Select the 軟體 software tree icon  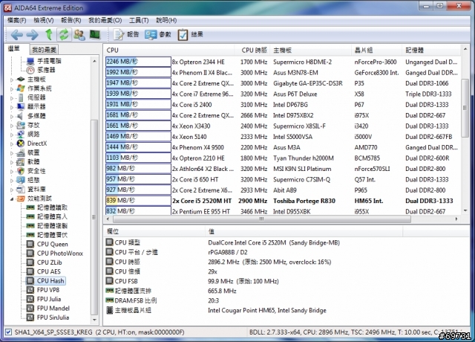point(21,162)
